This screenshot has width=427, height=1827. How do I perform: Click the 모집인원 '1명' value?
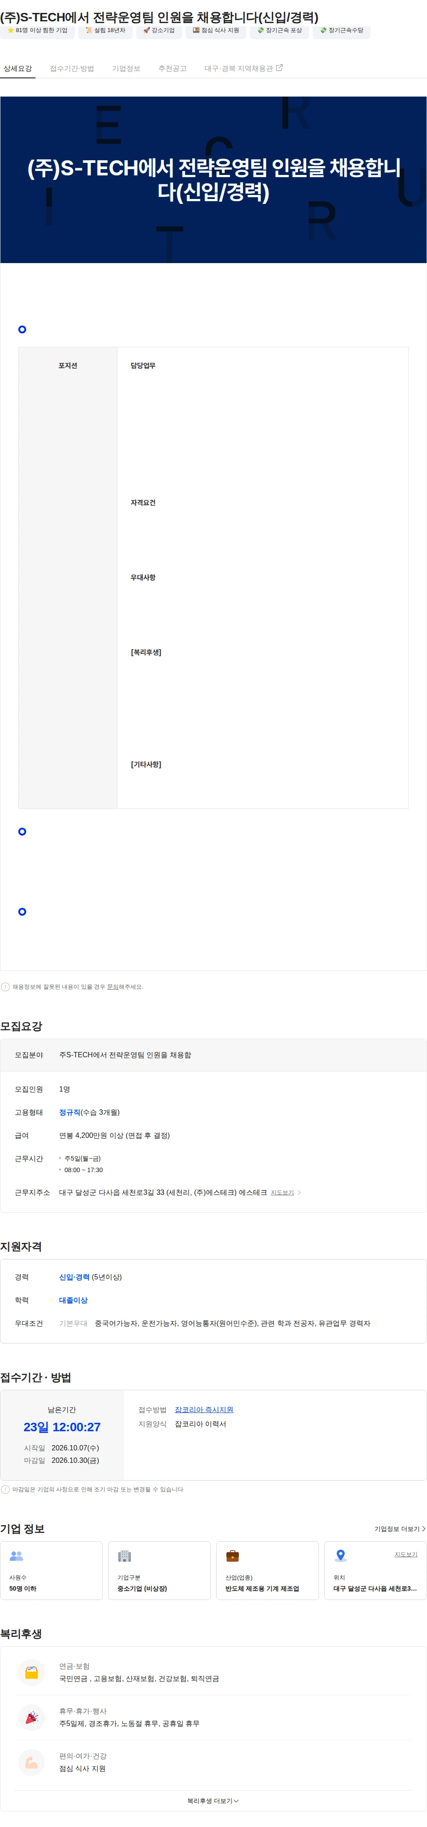[64, 1089]
